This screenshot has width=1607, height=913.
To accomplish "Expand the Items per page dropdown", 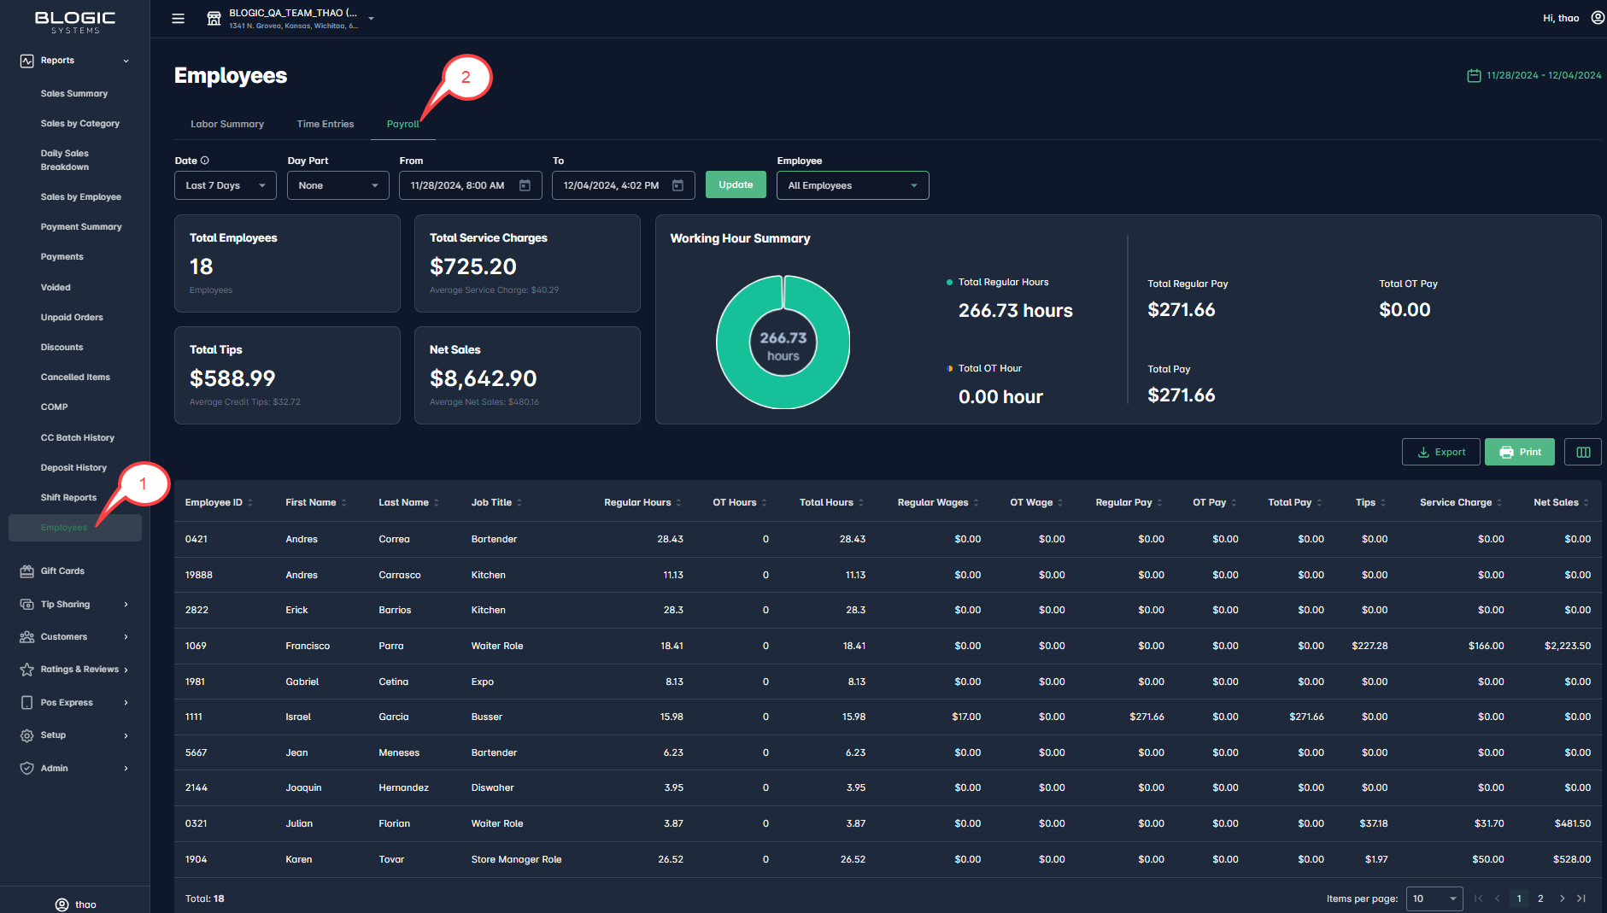I will tap(1434, 898).
